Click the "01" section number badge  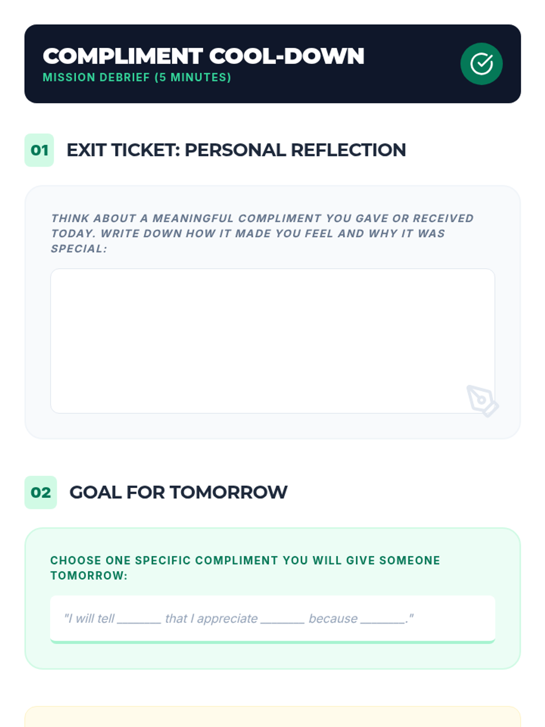[x=39, y=150]
